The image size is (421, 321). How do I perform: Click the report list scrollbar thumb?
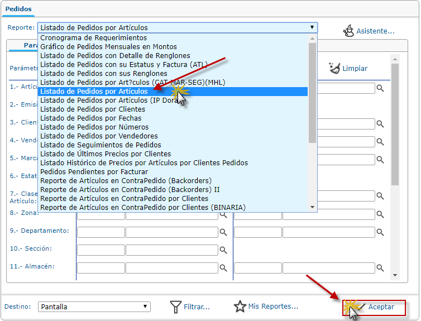312,93
